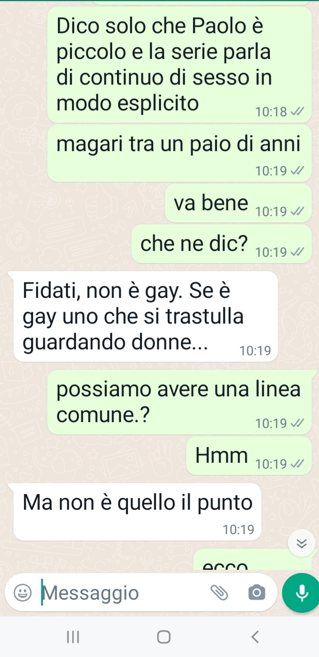Tap the 'magari tra un paio di anni' bubble
The width and height of the screenshot is (319, 657).
point(179,154)
